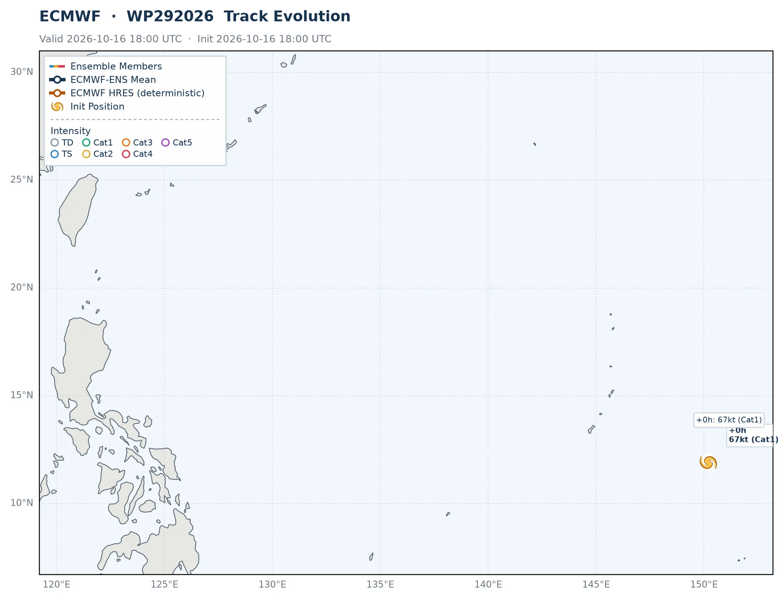The height and width of the screenshot is (600, 783).
Task: Click the 140°E longitude axis label
Action: pos(488,585)
